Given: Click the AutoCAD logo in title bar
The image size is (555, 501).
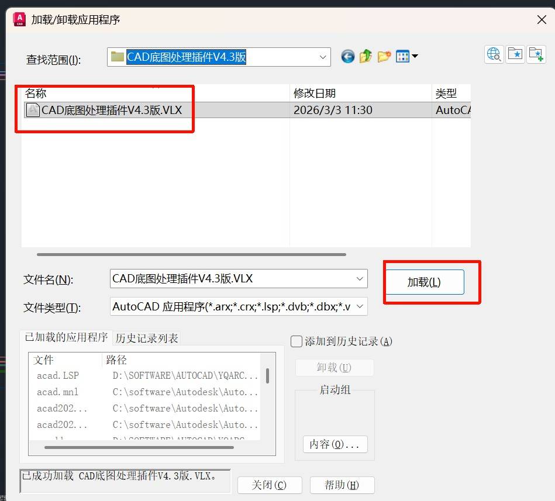Looking at the screenshot, I should 19,20.
